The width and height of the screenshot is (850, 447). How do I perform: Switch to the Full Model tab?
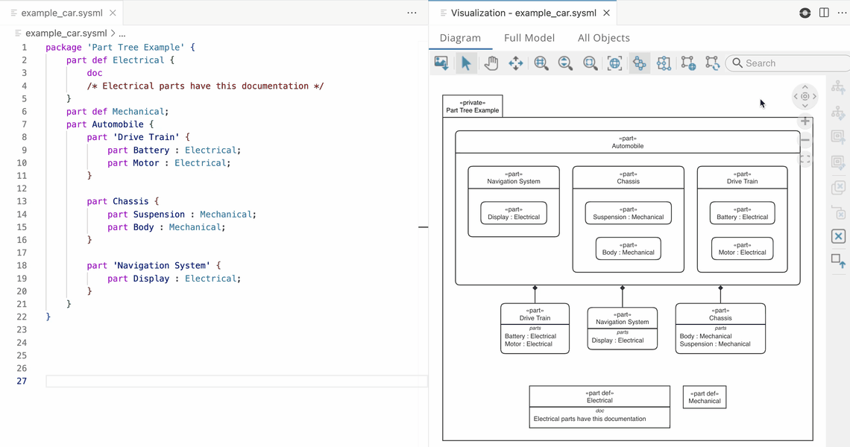(530, 37)
